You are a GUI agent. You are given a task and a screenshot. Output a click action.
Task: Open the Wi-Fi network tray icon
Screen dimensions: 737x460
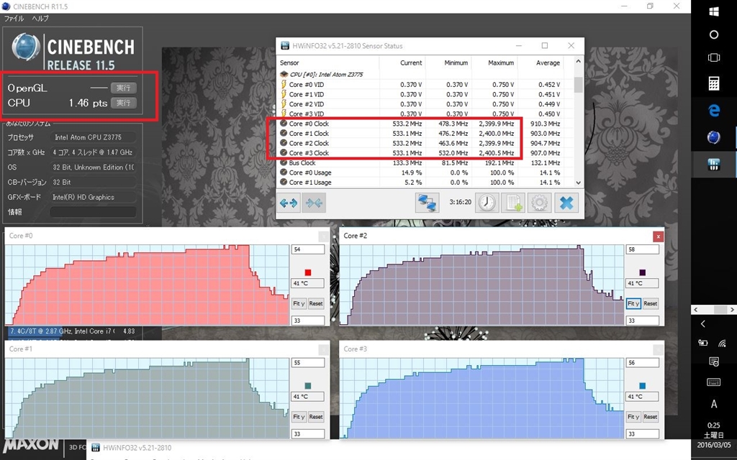723,343
